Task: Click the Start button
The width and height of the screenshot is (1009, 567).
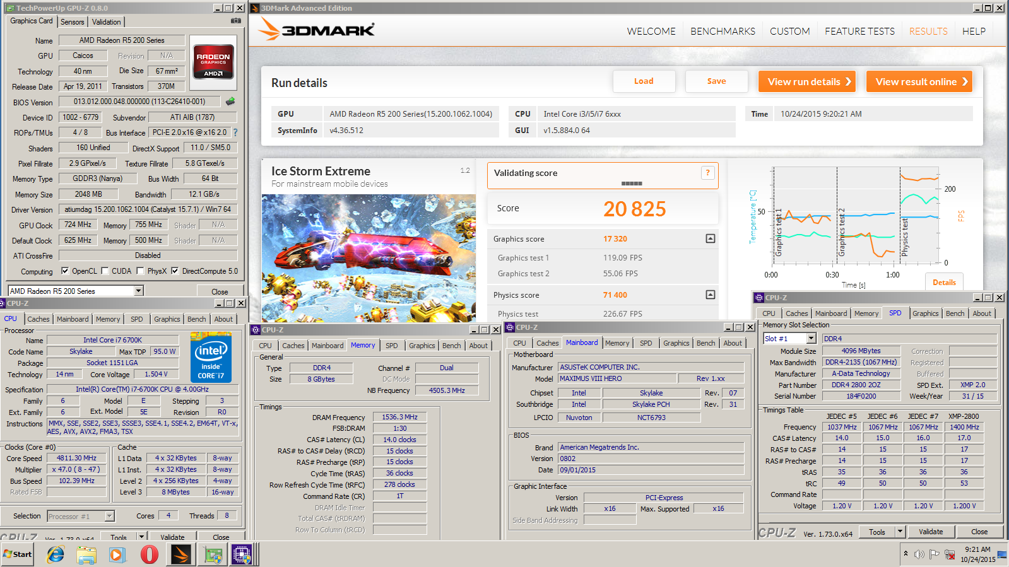Action: pyautogui.click(x=18, y=554)
